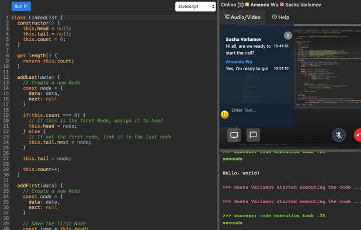Click line number 32 in the gutter

(6, 186)
